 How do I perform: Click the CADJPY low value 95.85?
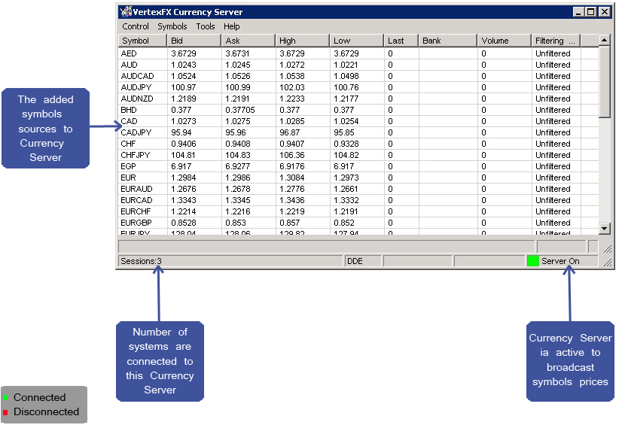[344, 132]
